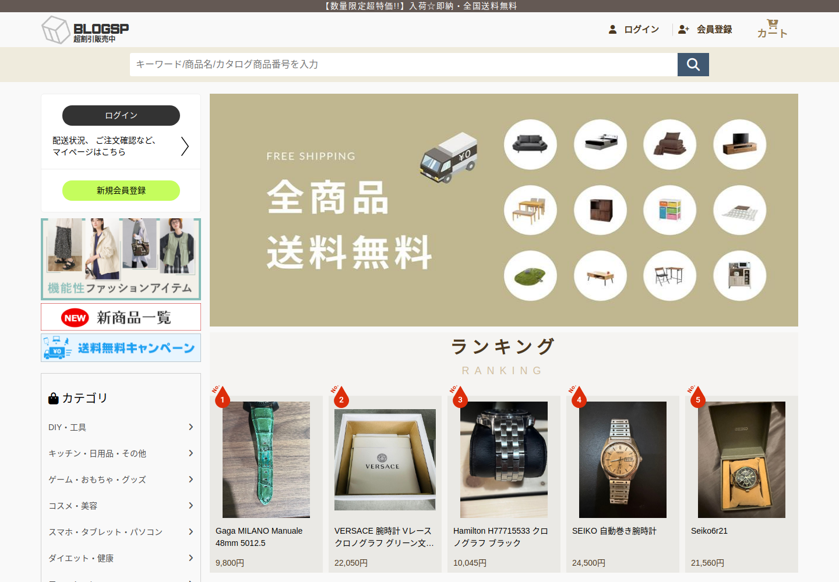The image size is (839, 582).
Task: Expand the スマホ・タブレット・パソコン category
Action: click(121, 532)
